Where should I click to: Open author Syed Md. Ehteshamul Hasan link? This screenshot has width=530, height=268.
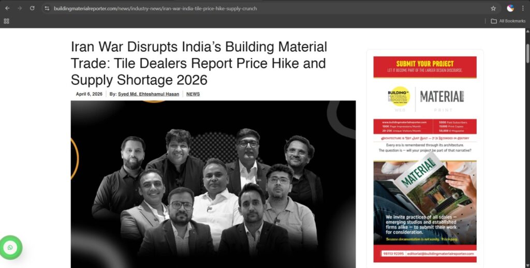click(149, 94)
